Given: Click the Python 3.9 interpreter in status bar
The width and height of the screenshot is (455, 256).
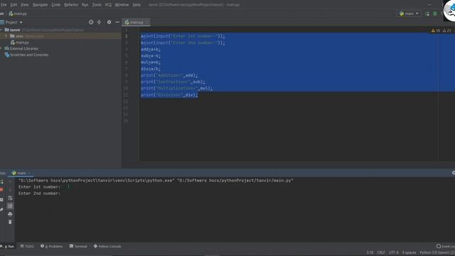Looking at the screenshot, I should point(437,253).
